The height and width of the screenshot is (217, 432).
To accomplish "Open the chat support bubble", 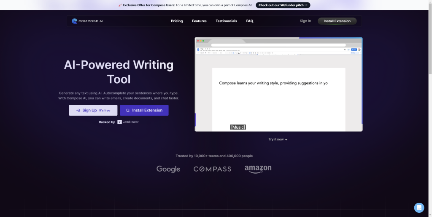I will [419, 208].
